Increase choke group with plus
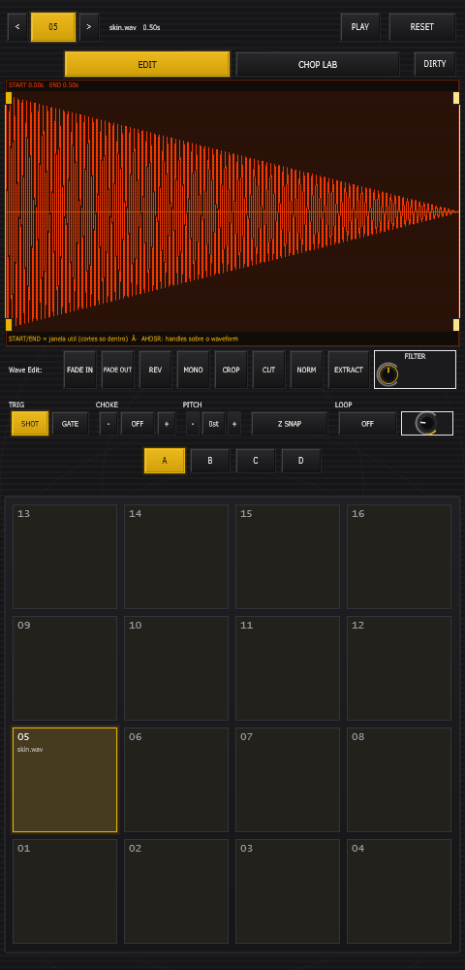 coord(166,424)
